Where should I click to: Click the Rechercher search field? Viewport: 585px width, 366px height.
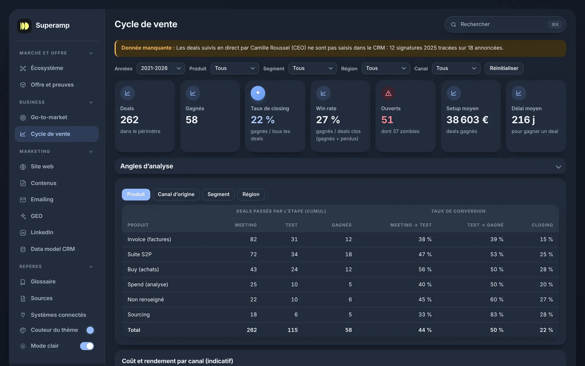(x=505, y=24)
